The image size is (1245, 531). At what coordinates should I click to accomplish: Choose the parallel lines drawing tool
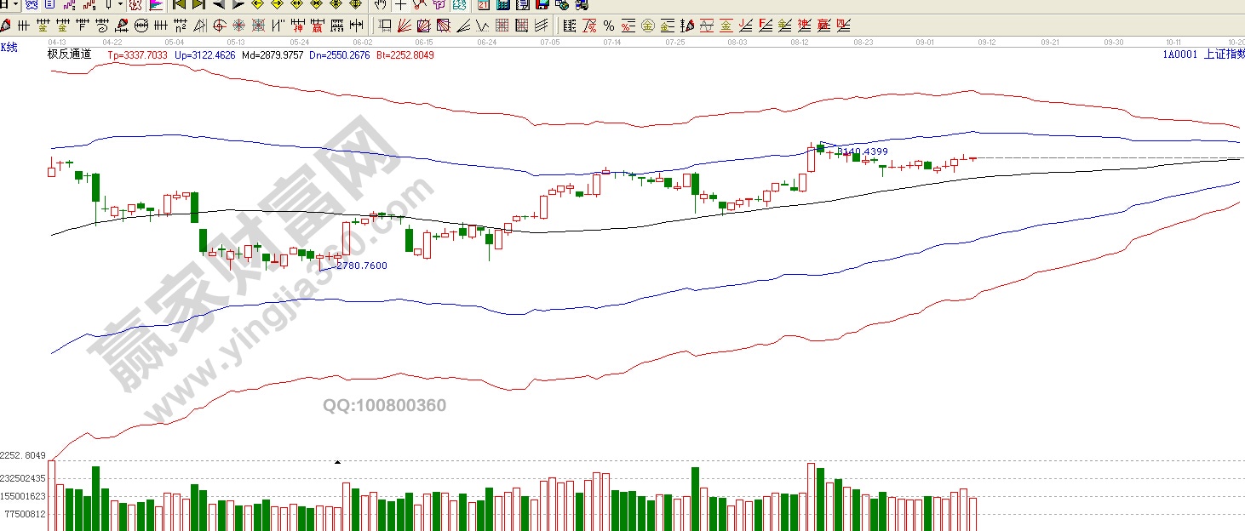(x=540, y=26)
